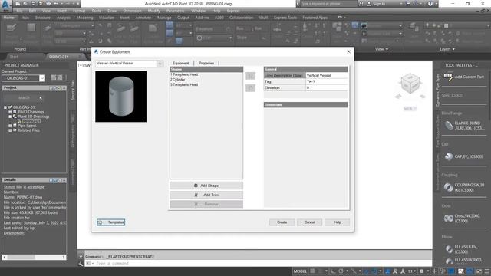The width and height of the screenshot is (491, 276).
Task: Close the Create Equipment dialog
Action: pyautogui.click(x=349, y=51)
